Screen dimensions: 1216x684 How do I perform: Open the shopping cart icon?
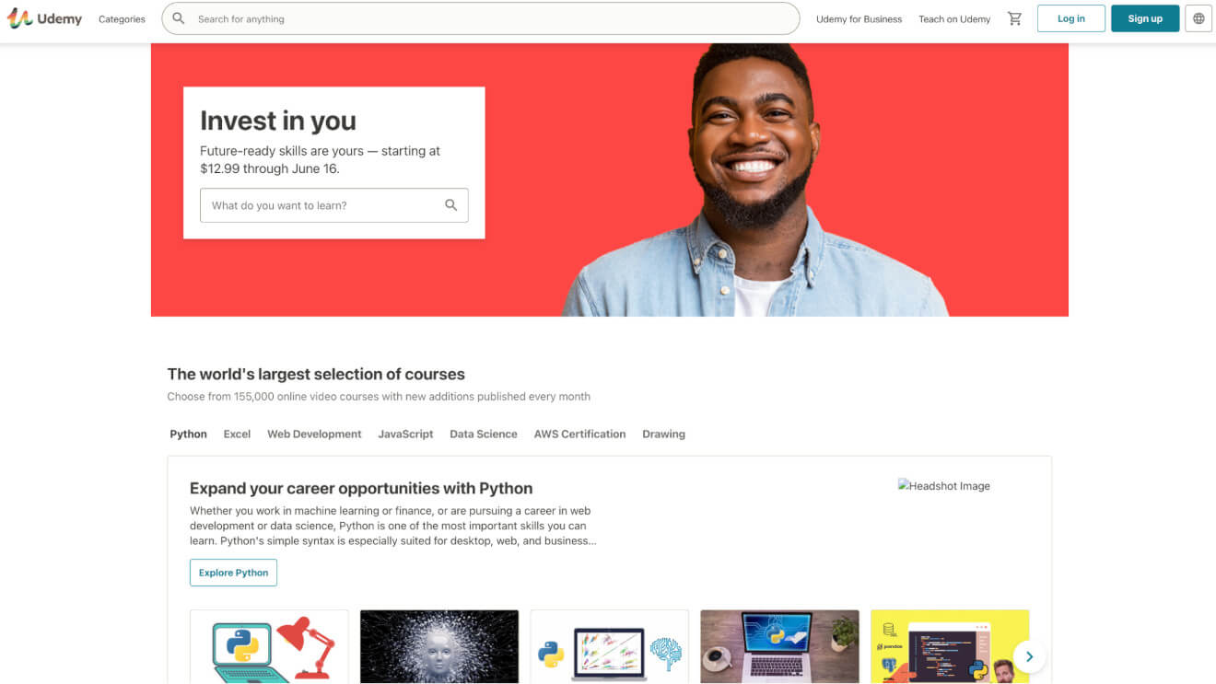pos(1014,18)
